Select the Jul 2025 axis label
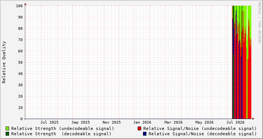 click(x=49, y=122)
